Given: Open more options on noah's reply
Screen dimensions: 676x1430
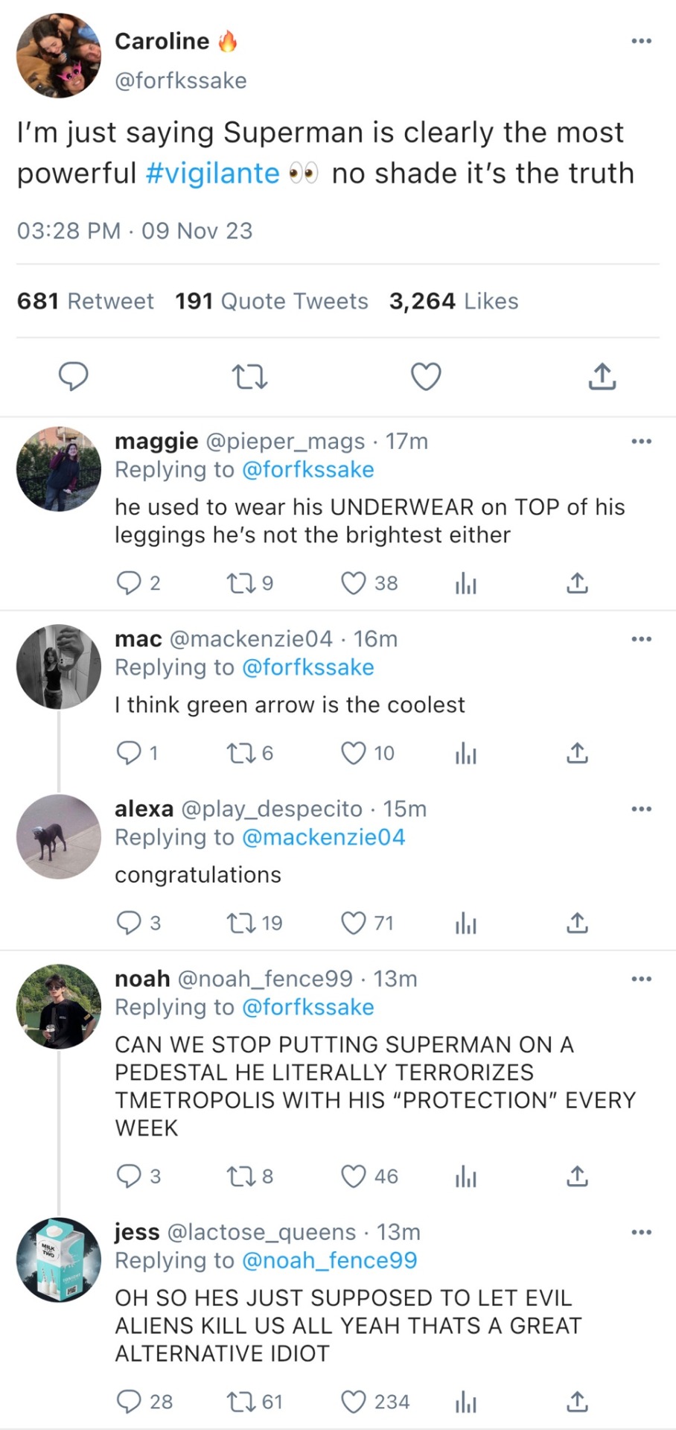Looking at the screenshot, I should [x=641, y=979].
